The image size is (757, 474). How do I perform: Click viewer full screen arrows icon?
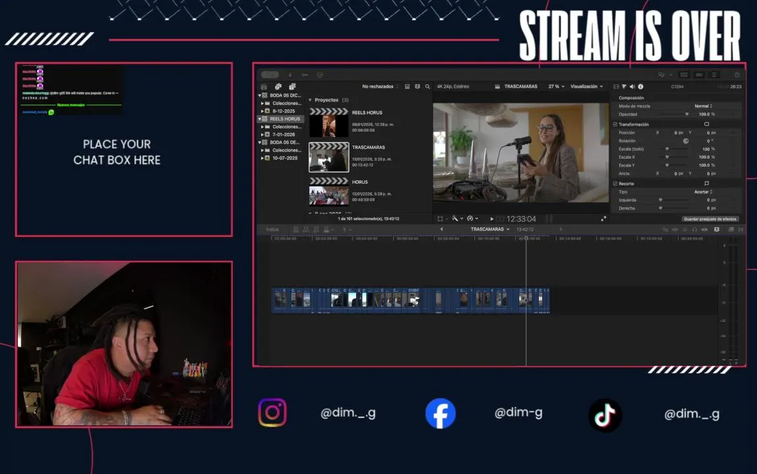[603, 219]
